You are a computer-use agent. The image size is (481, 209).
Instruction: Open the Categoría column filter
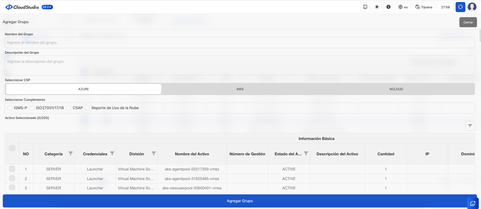pos(71,154)
